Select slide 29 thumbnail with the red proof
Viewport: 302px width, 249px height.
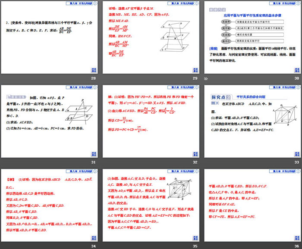(151, 37)
